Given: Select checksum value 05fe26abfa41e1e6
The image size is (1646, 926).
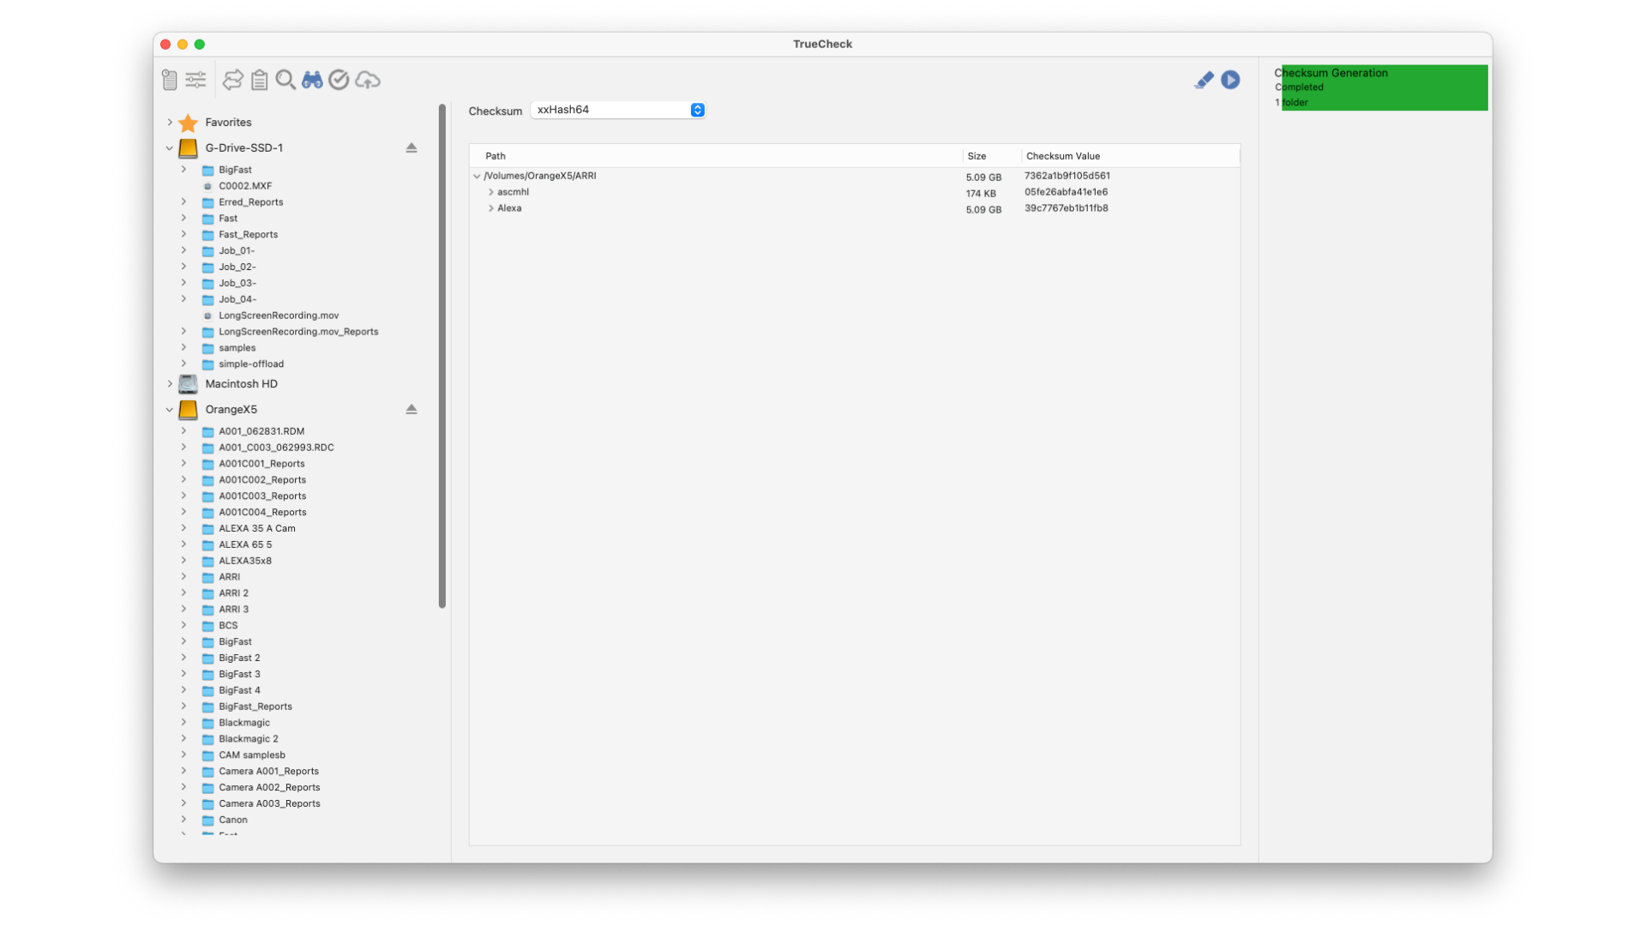Looking at the screenshot, I should pyautogui.click(x=1066, y=192).
